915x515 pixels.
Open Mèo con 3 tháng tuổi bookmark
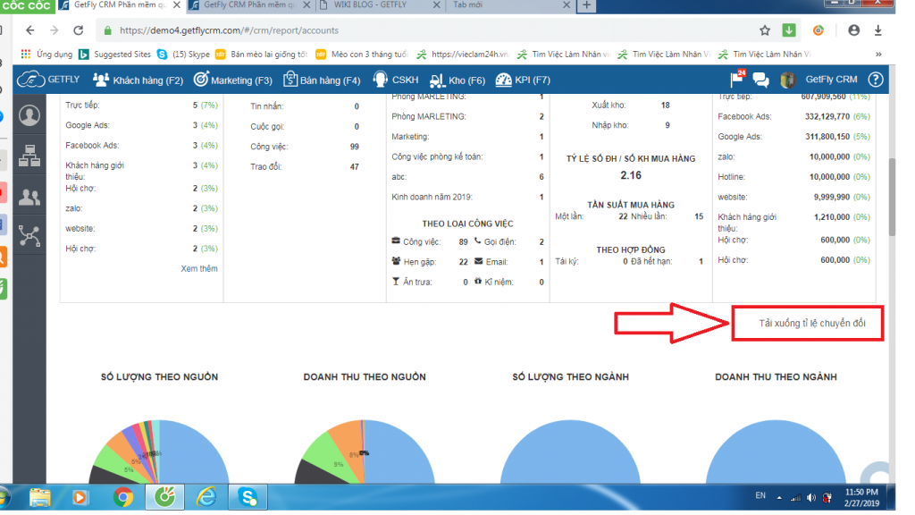pyautogui.click(x=361, y=55)
